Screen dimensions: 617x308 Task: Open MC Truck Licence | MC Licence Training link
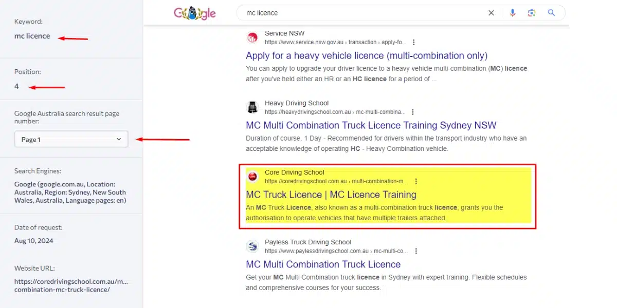(331, 195)
